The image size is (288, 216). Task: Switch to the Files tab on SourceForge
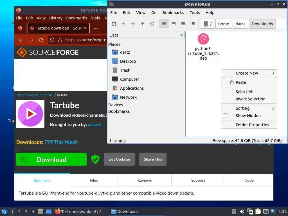pos(94,180)
